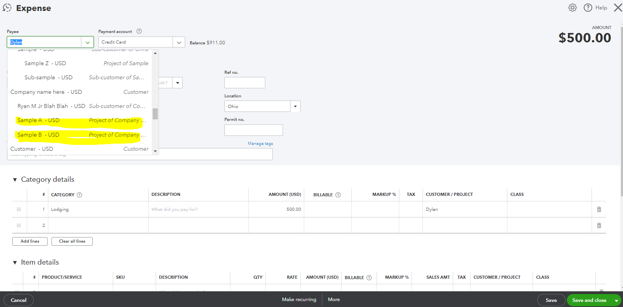
Task: Click the Ref no. input field
Action: tap(244, 83)
